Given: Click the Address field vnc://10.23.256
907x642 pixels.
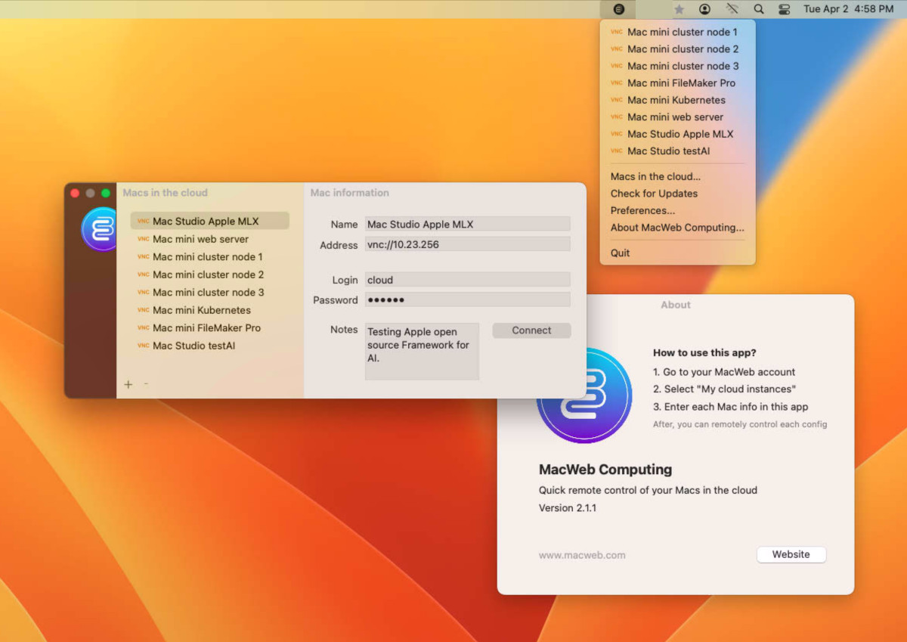Looking at the screenshot, I should 467,244.
